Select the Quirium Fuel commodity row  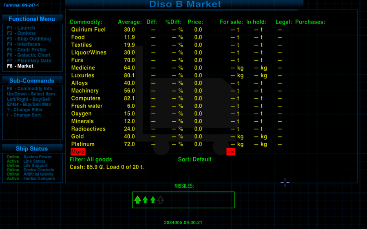pyautogui.click(x=88, y=30)
